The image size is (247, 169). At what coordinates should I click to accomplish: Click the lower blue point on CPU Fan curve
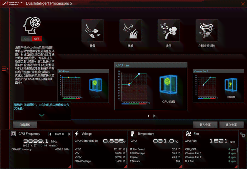tap(129, 85)
